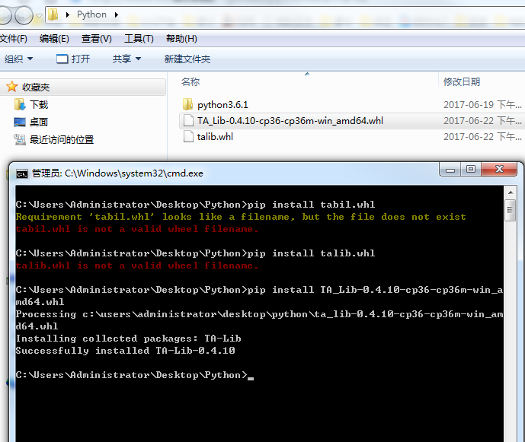Click the cmd.exe title bar icon
The width and height of the screenshot is (525, 442).
coord(22,173)
